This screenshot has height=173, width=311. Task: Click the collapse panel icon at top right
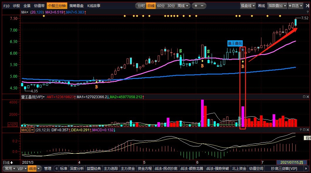tap(307, 6)
